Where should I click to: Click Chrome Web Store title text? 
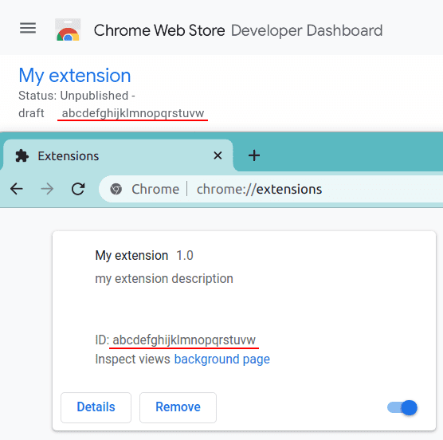click(159, 30)
